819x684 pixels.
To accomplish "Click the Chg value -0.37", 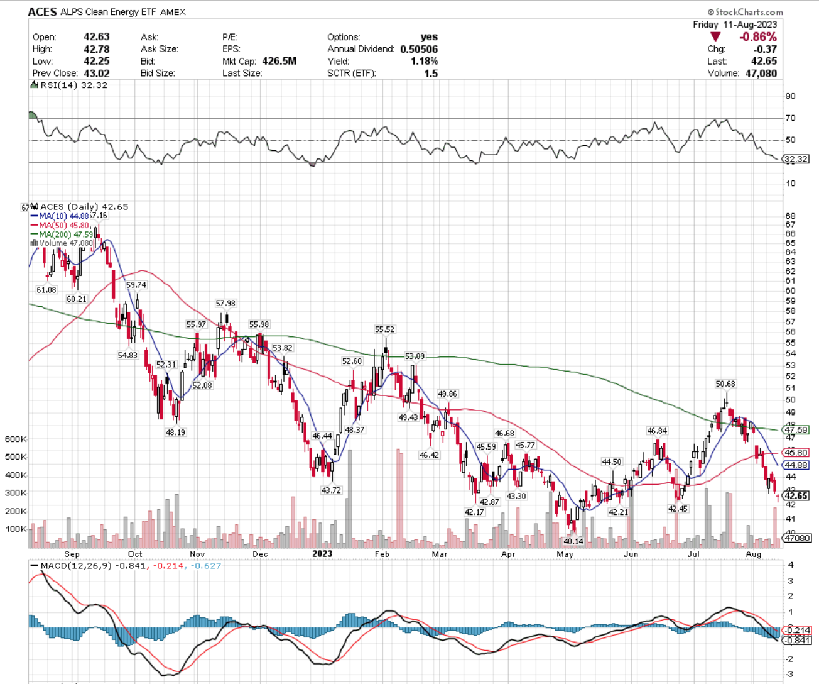I will click(x=766, y=49).
